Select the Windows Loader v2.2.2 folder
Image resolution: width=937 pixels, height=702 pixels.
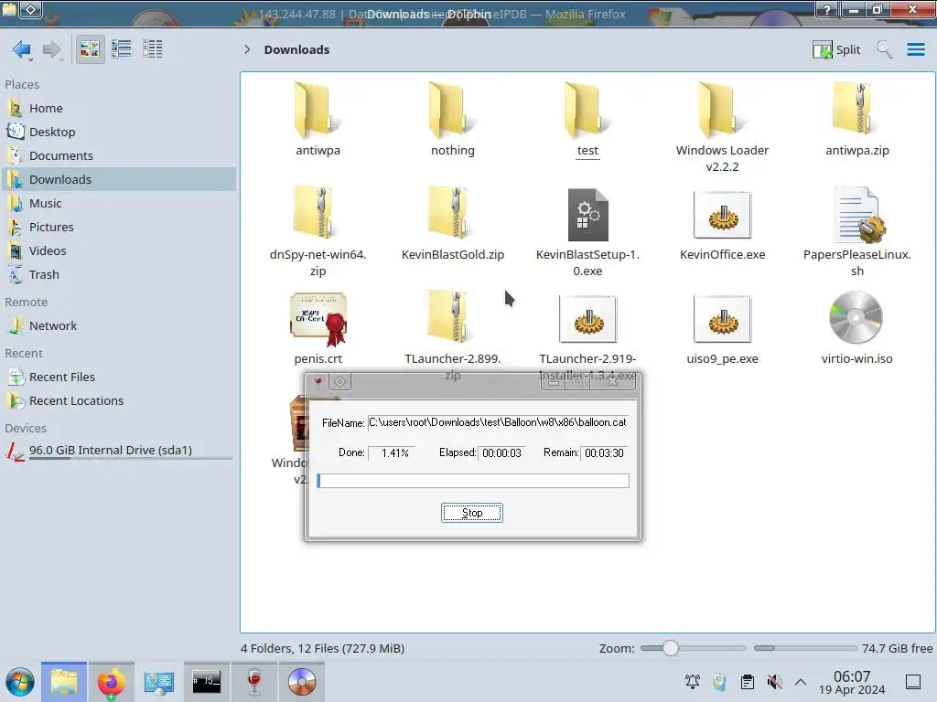point(722,111)
